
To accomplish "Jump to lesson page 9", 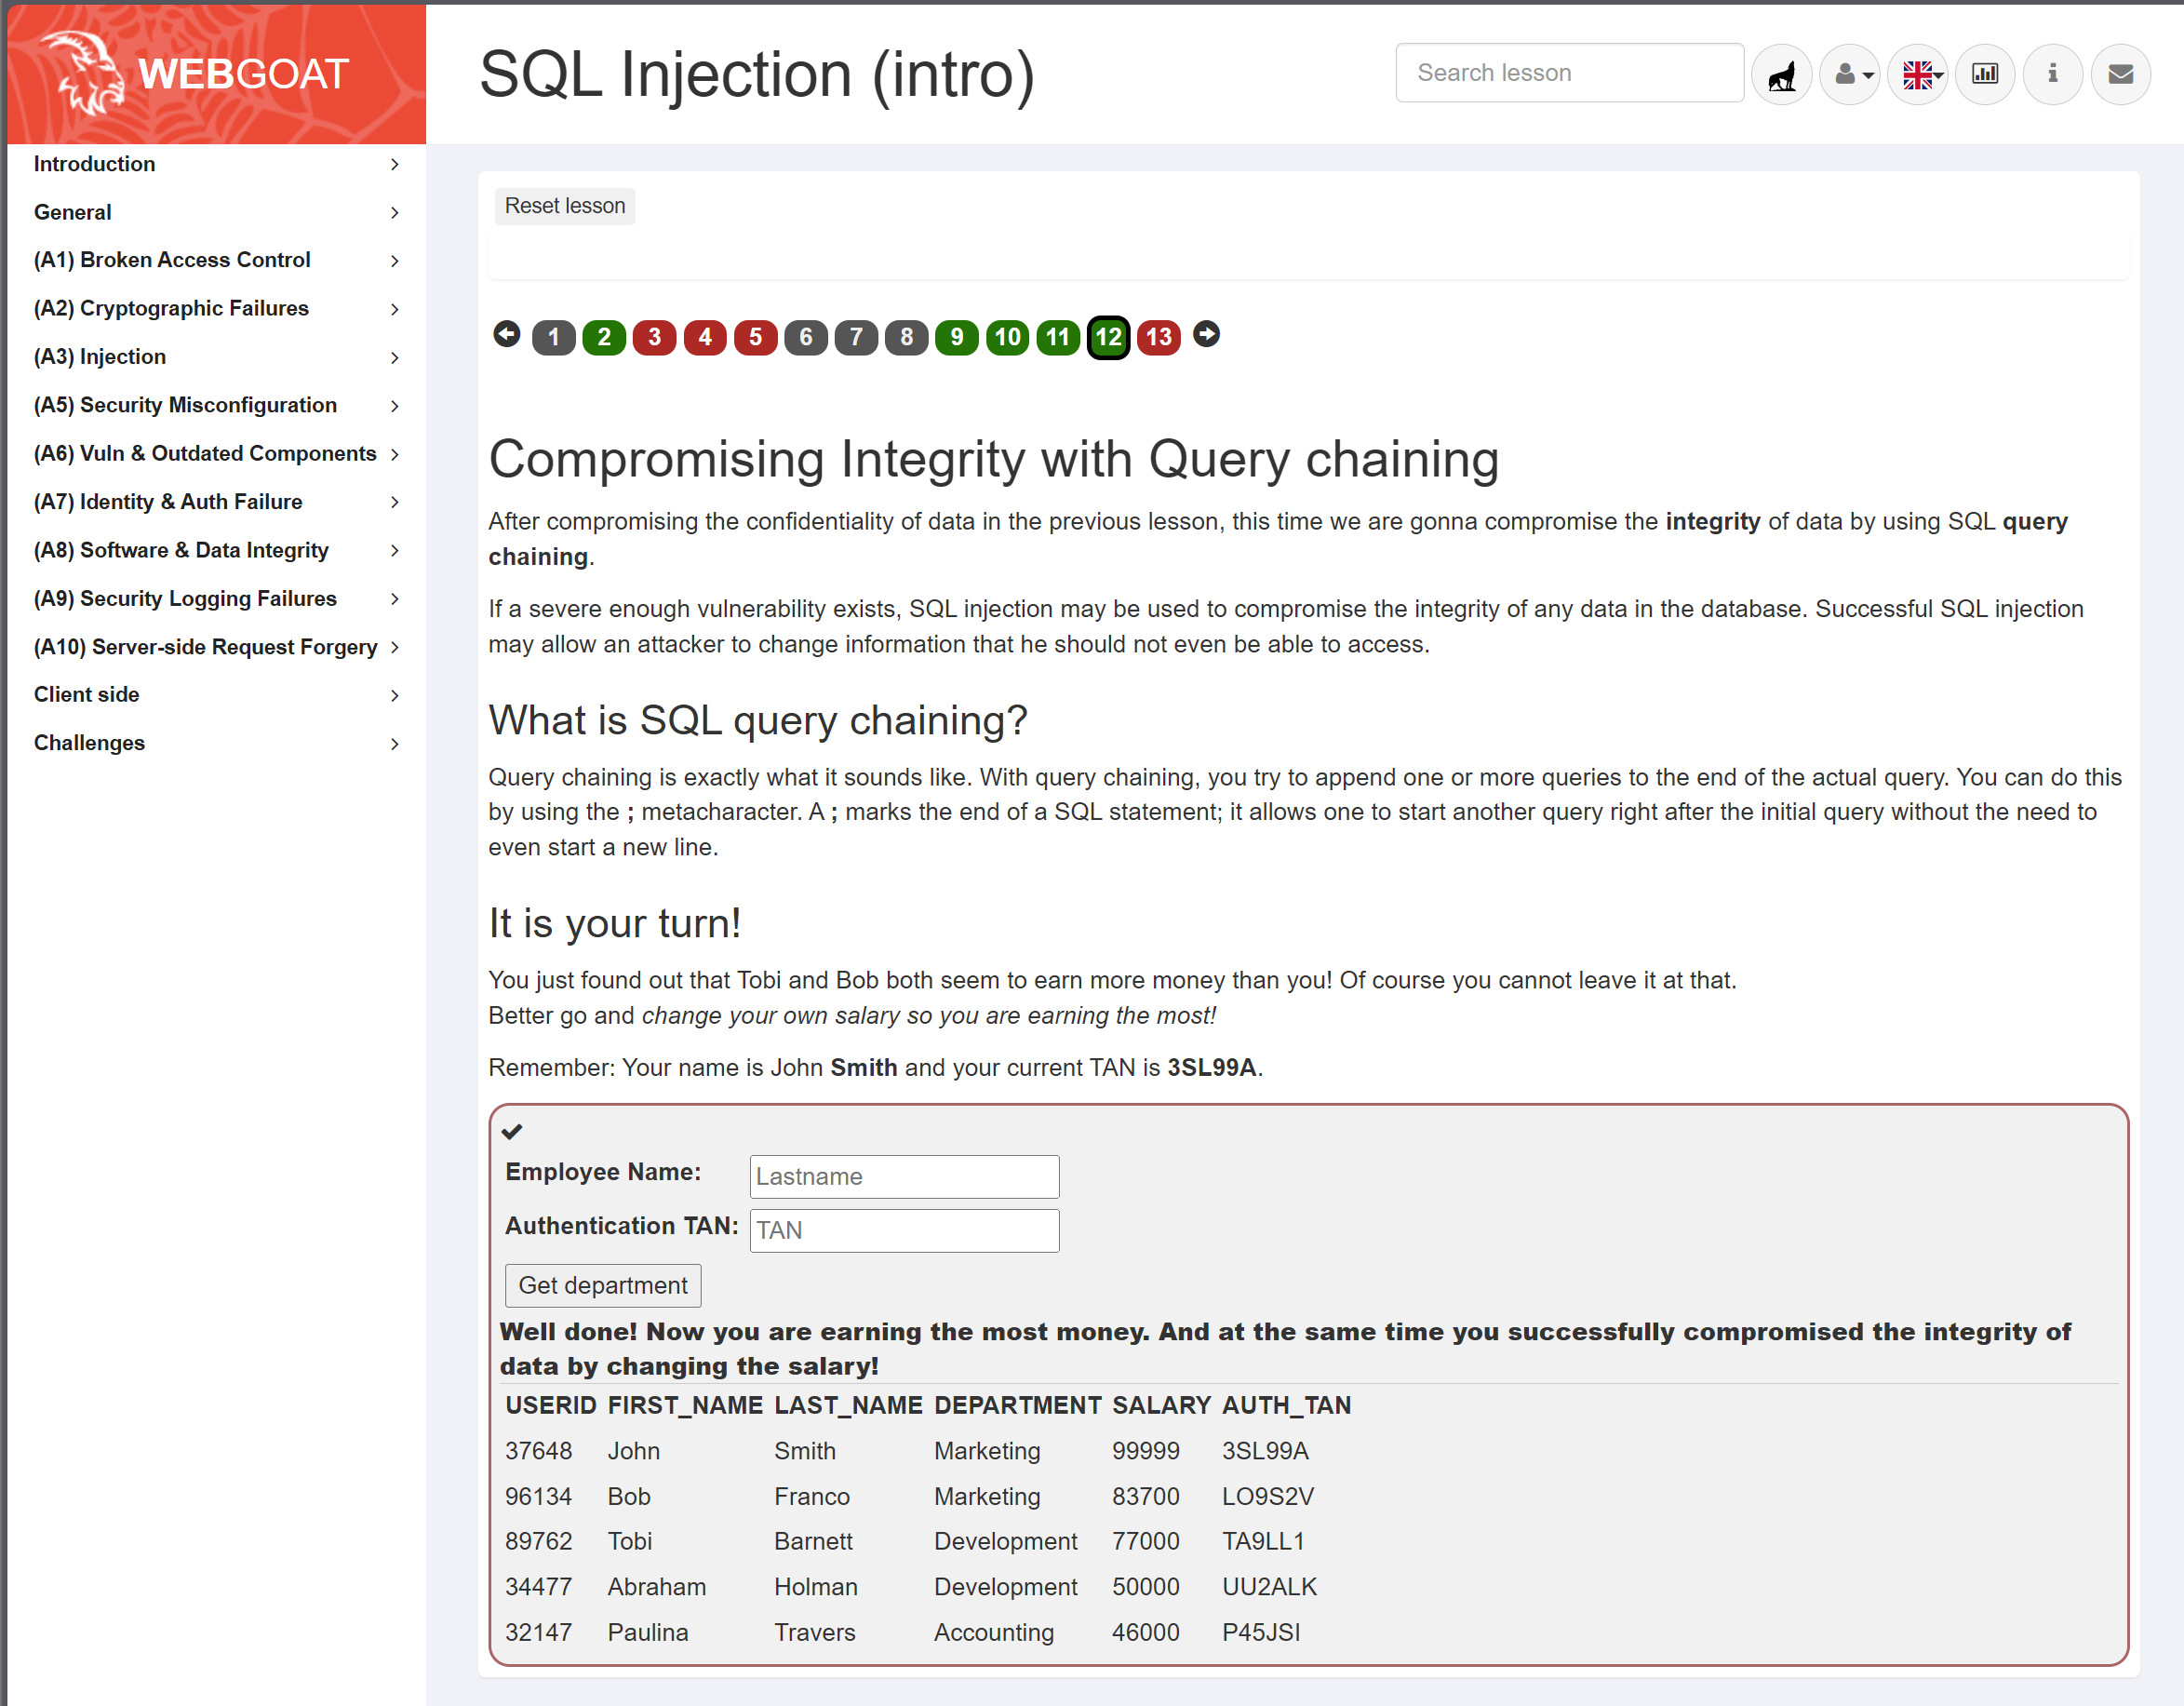I will [x=956, y=337].
